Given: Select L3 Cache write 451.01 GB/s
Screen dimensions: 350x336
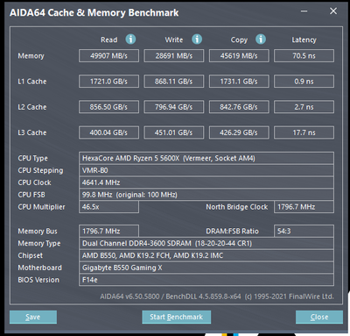Looking at the screenshot, I should coord(174,132).
